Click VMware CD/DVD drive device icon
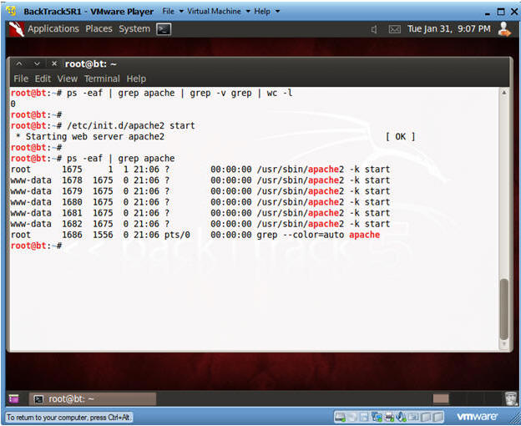The width and height of the screenshot is (521, 426). pyautogui.click(x=353, y=417)
